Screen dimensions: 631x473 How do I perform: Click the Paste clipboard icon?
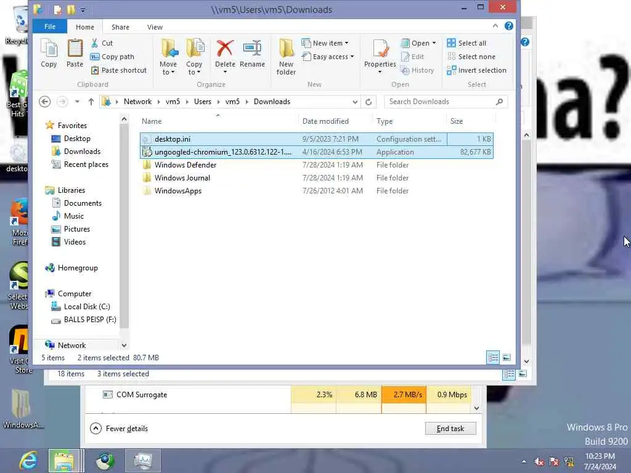(x=75, y=54)
